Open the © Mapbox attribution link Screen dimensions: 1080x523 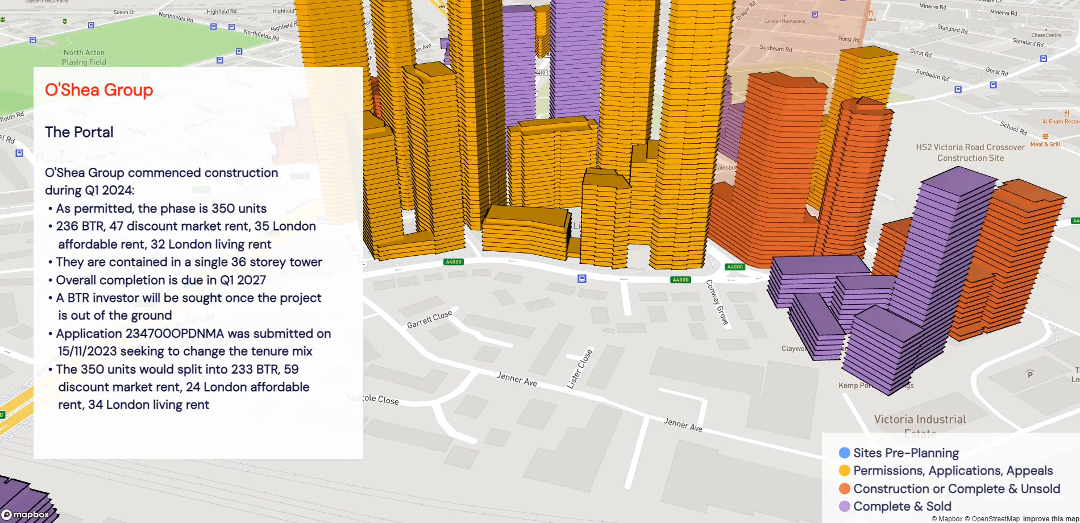[947, 518]
